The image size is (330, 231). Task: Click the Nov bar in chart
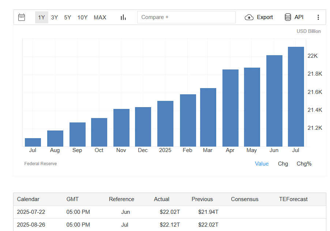pos(121,128)
